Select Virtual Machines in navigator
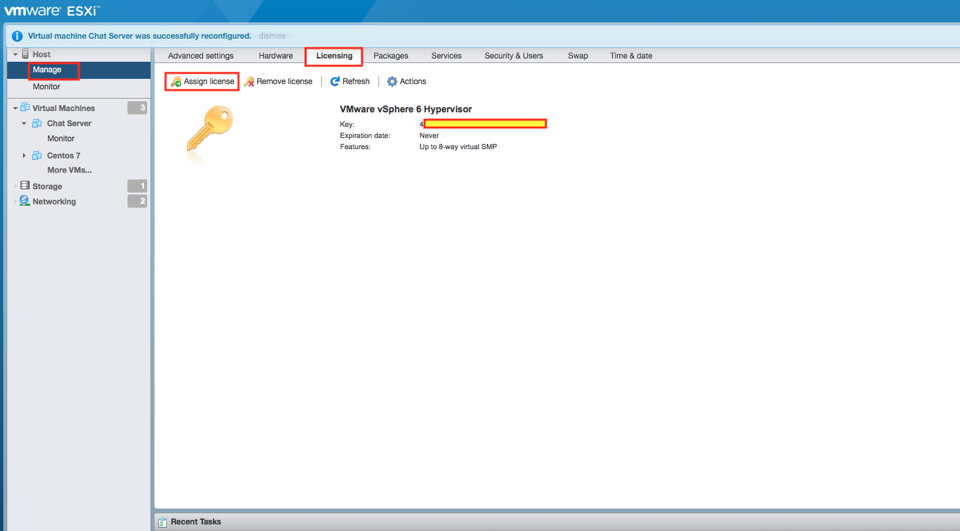This screenshot has height=531, width=960. pyautogui.click(x=64, y=108)
